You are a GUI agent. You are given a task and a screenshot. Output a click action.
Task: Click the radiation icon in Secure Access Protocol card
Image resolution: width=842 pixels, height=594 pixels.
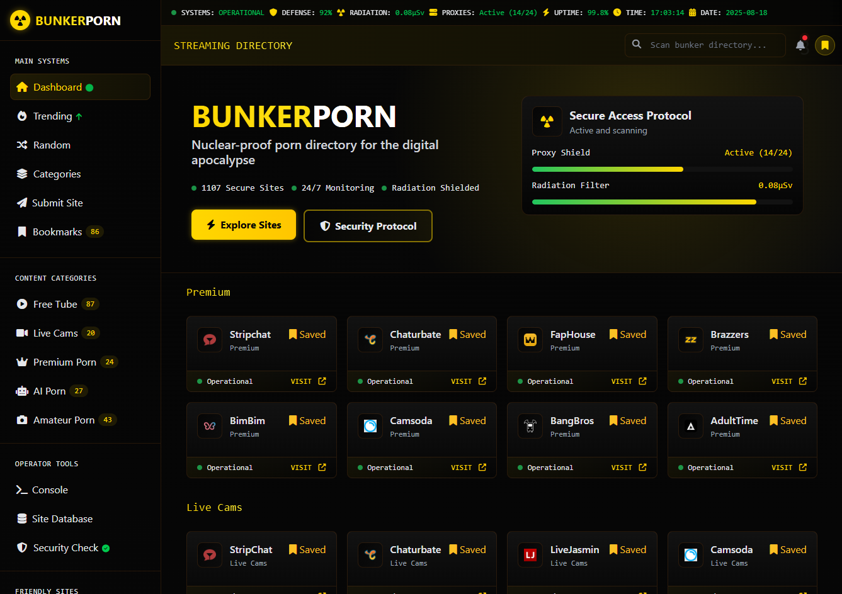click(x=547, y=121)
